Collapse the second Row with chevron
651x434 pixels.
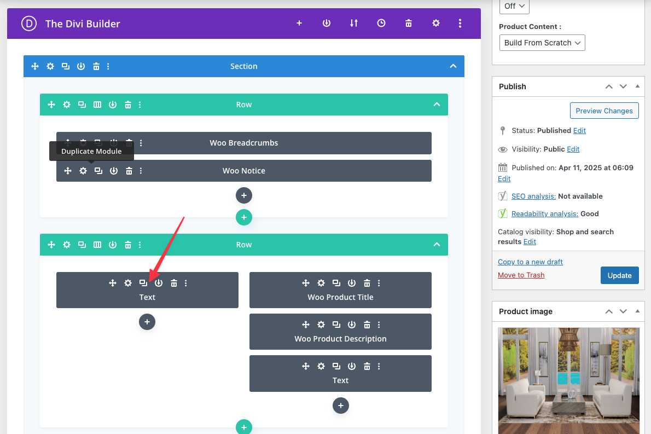tap(437, 244)
